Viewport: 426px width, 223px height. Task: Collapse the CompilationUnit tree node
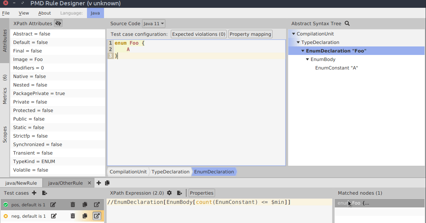[294, 34]
